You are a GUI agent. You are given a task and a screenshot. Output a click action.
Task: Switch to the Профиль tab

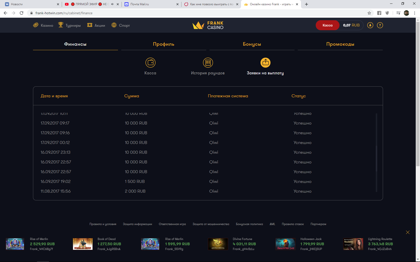(163, 44)
